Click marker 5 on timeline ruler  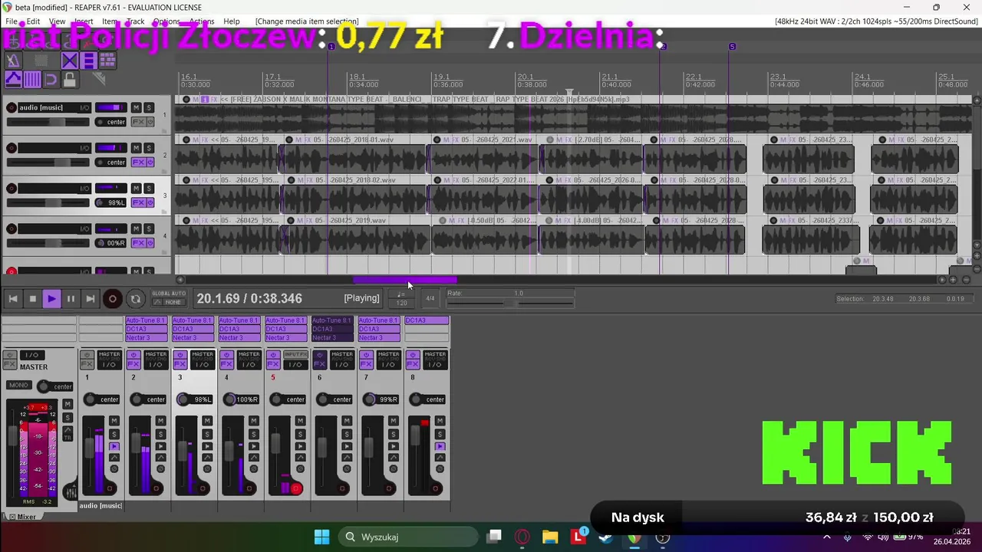pyautogui.click(x=732, y=47)
